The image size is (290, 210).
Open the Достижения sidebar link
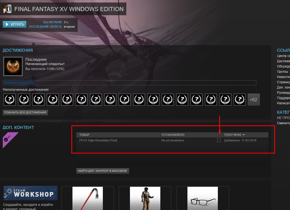tap(283, 61)
